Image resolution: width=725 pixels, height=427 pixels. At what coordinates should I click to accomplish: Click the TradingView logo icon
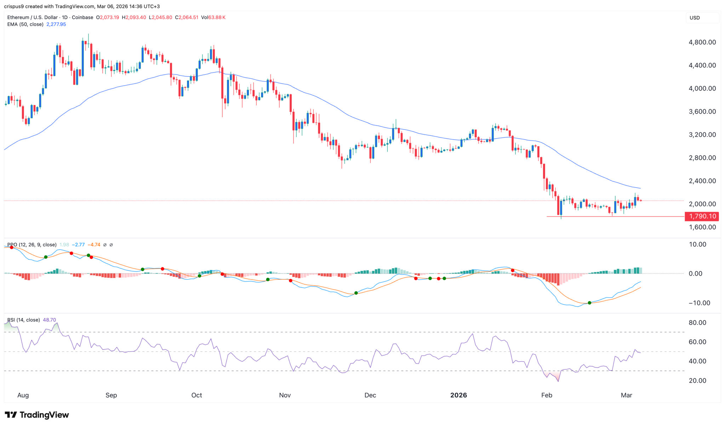[11, 415]
